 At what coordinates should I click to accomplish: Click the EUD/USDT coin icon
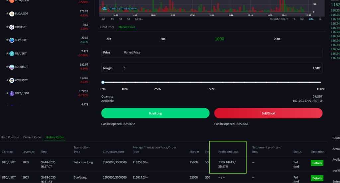pyautogui.click(x=12, y=14)
